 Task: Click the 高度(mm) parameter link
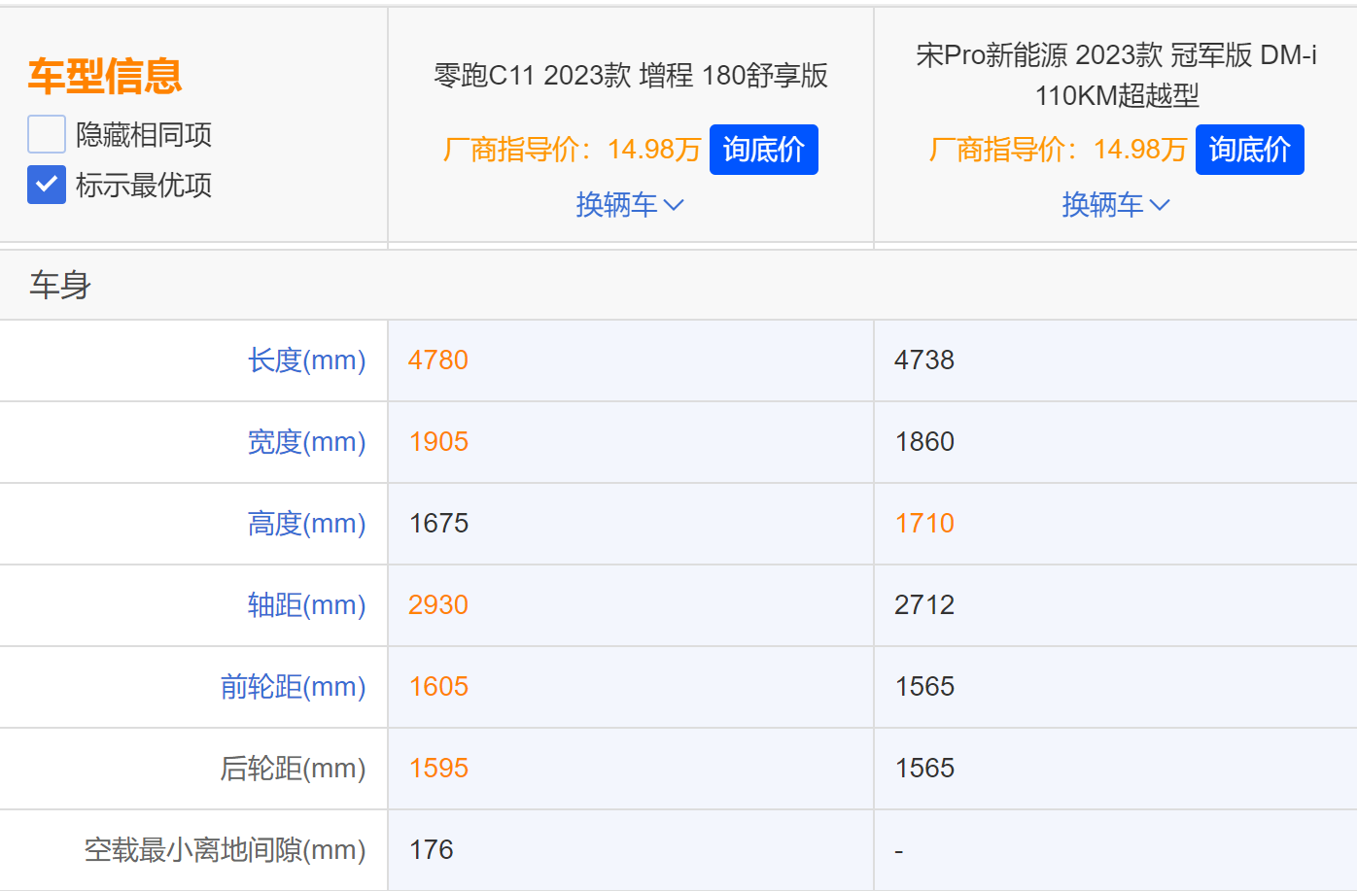[306, 524]
